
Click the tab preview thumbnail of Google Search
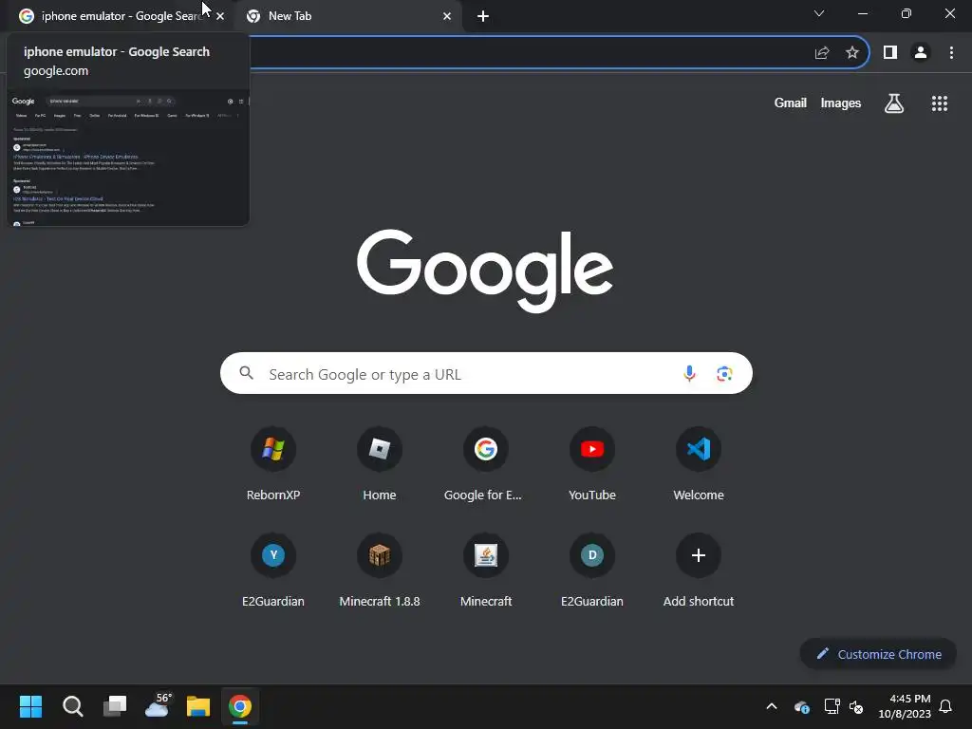128,159
